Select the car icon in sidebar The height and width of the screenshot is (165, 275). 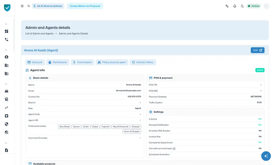tap(7, 91)
